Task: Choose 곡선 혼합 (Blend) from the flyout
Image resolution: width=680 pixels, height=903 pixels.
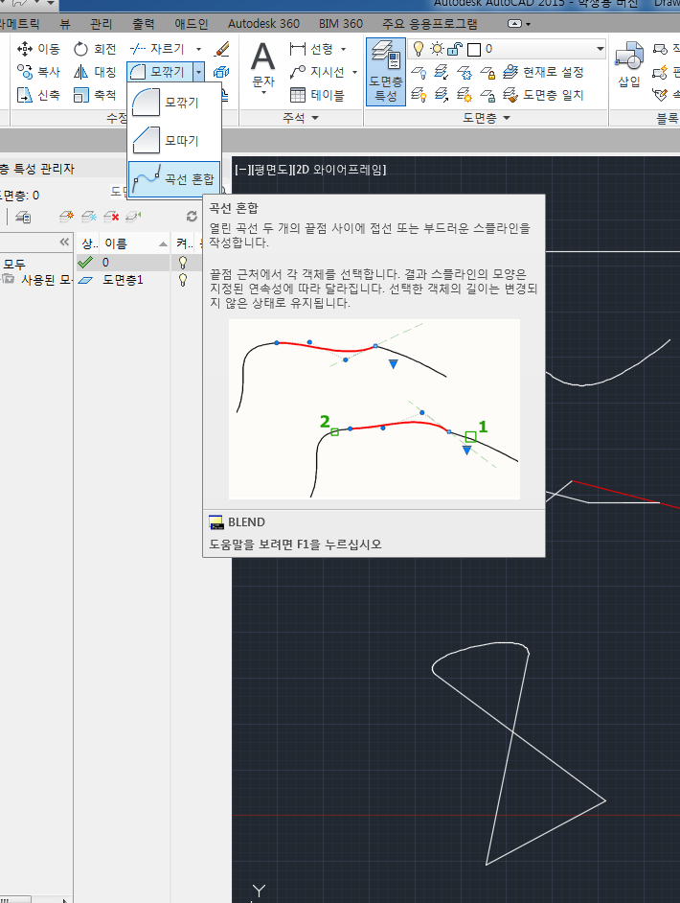Action: tap(173, 179)
